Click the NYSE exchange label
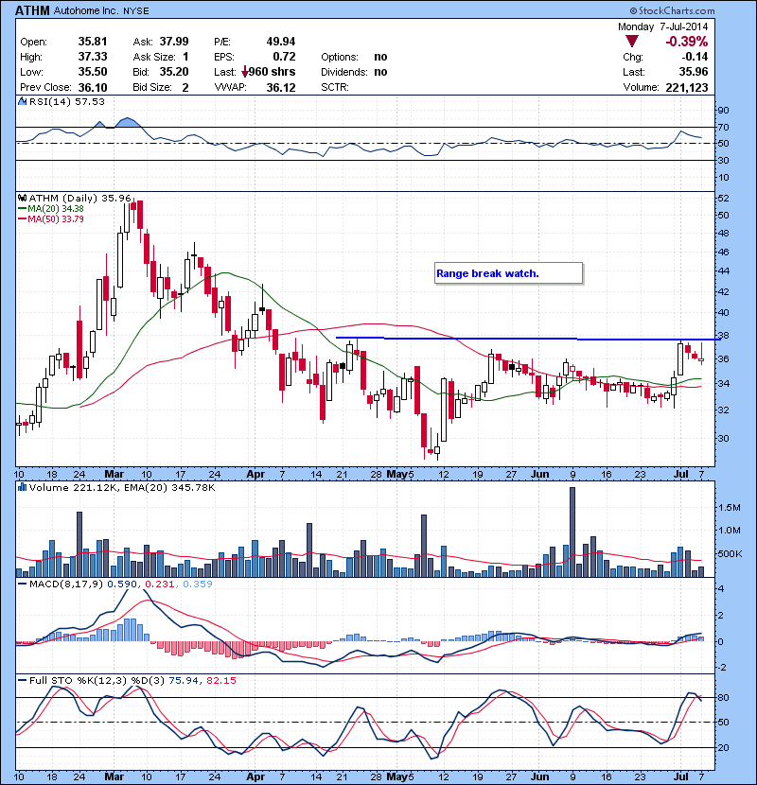 pos(135,11)
